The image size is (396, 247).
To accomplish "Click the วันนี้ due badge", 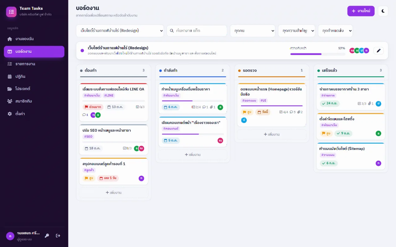I will (263, 112).
